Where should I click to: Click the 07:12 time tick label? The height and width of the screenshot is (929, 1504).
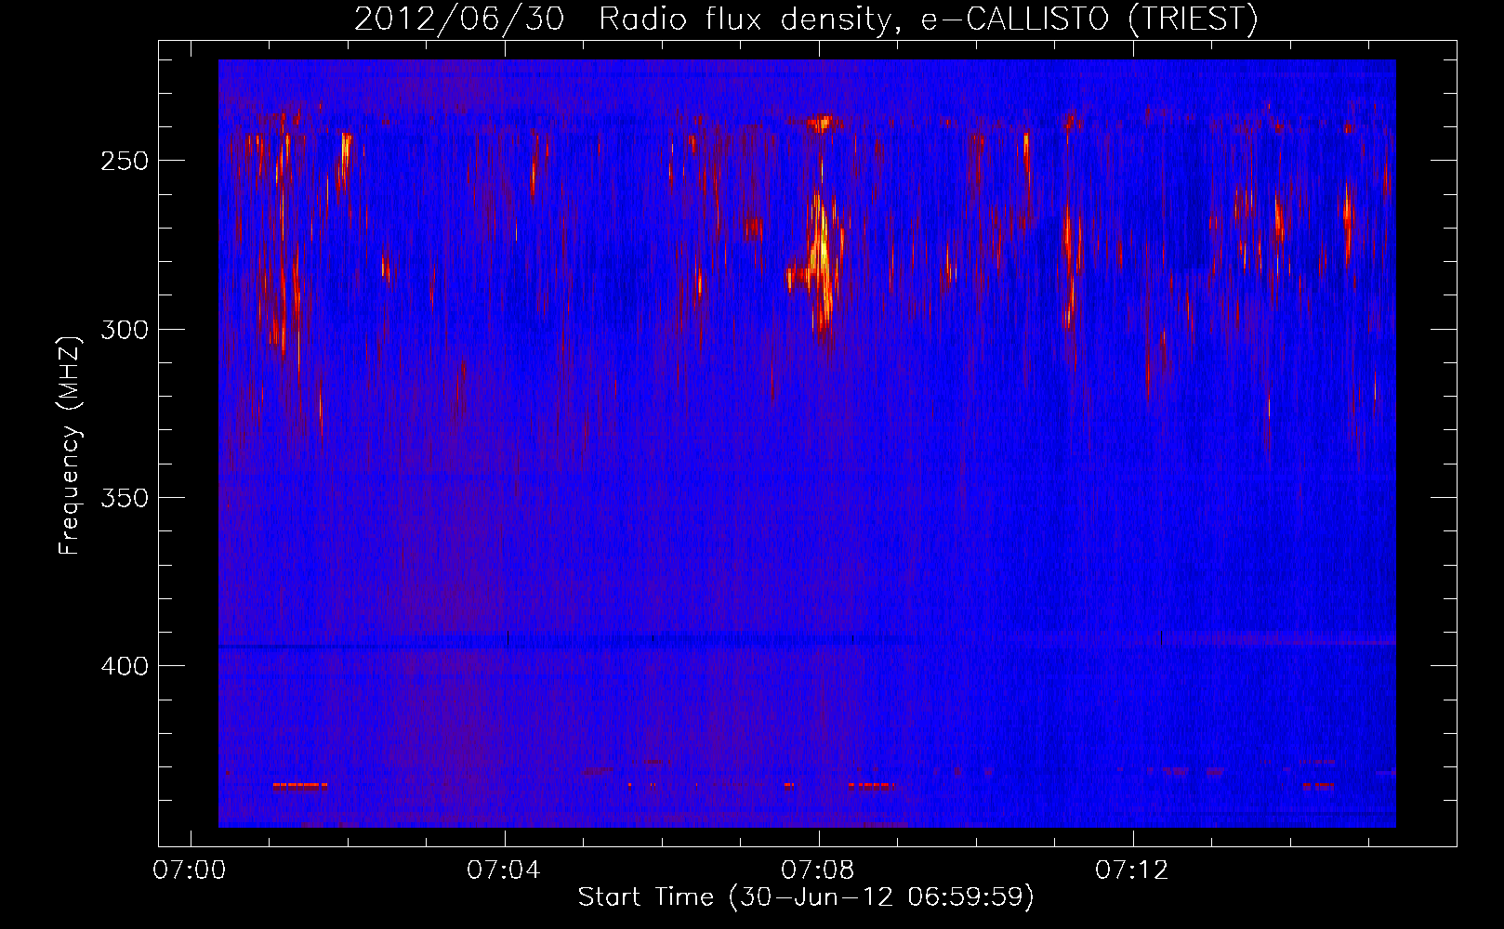coord(1132,870)
